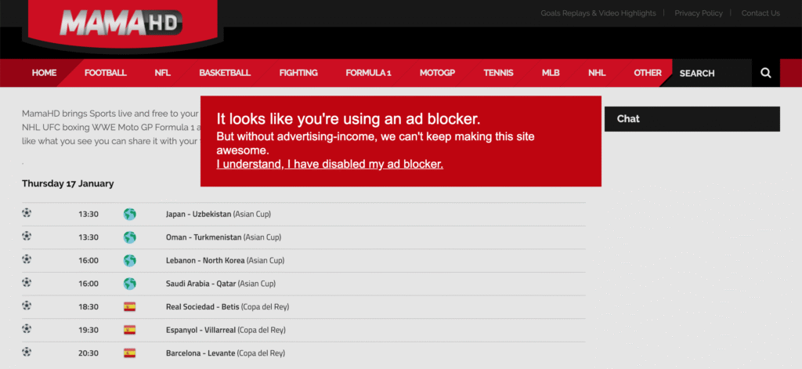Click the search magnifier icon

pos(765,73)
